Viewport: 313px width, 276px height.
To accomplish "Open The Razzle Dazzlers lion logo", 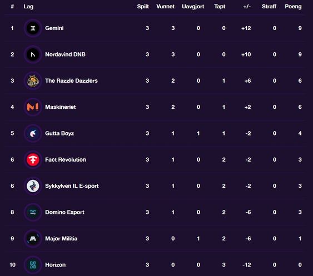I will (x=33, y=81).
